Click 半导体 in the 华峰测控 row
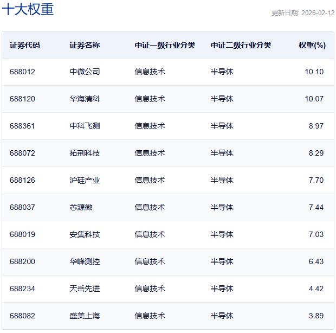 (222, 261)
